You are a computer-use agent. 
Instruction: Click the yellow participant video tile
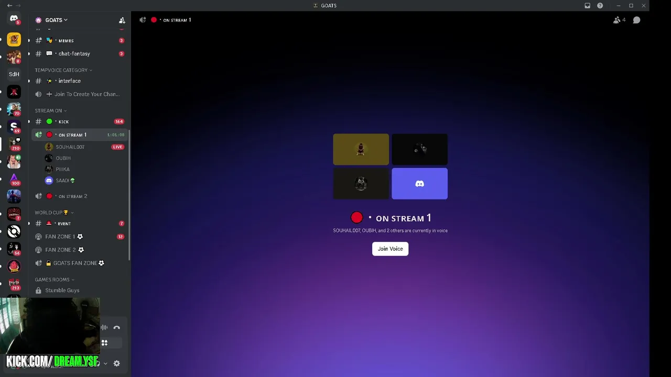pos(361,149)
